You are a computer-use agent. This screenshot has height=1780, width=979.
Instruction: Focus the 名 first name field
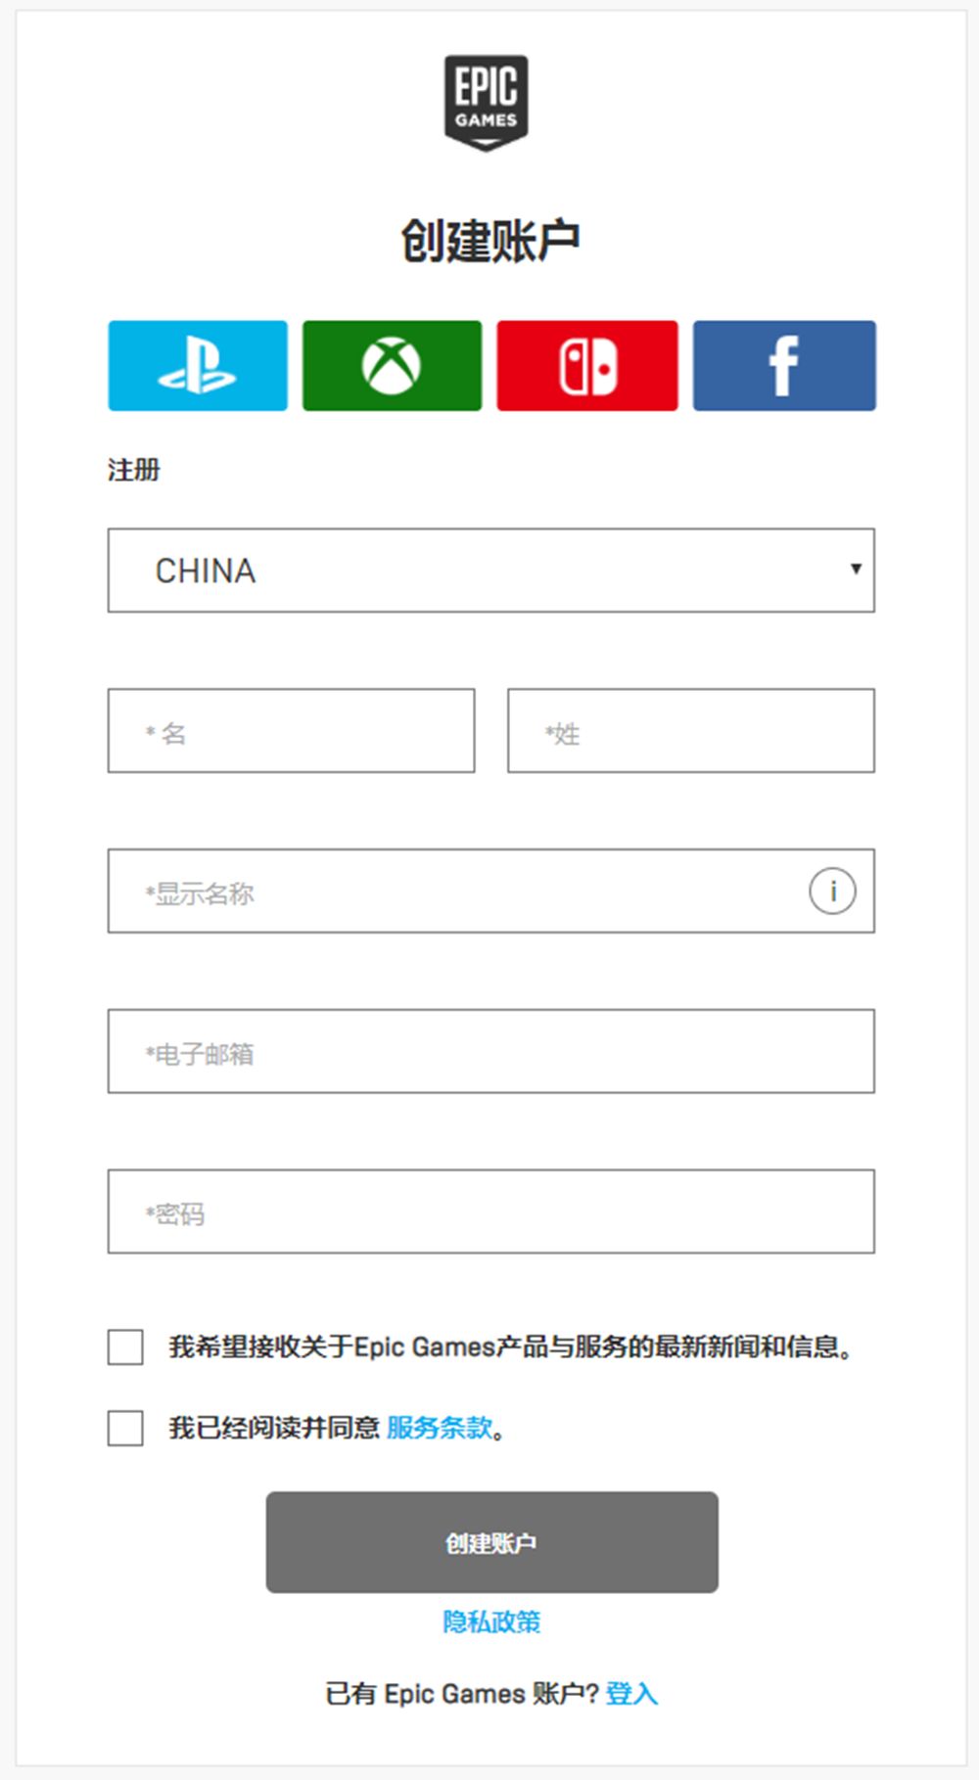pyautogui.click(x=291, y=731)
